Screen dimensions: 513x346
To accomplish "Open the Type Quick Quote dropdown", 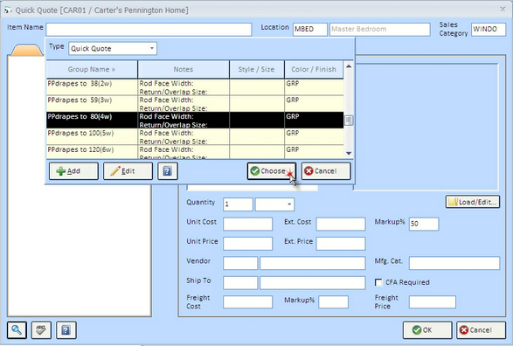I will [152, 48].
